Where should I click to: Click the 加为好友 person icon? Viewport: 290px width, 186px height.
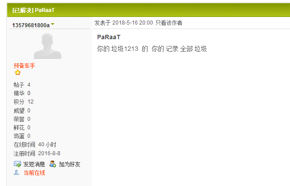[53, 164]
